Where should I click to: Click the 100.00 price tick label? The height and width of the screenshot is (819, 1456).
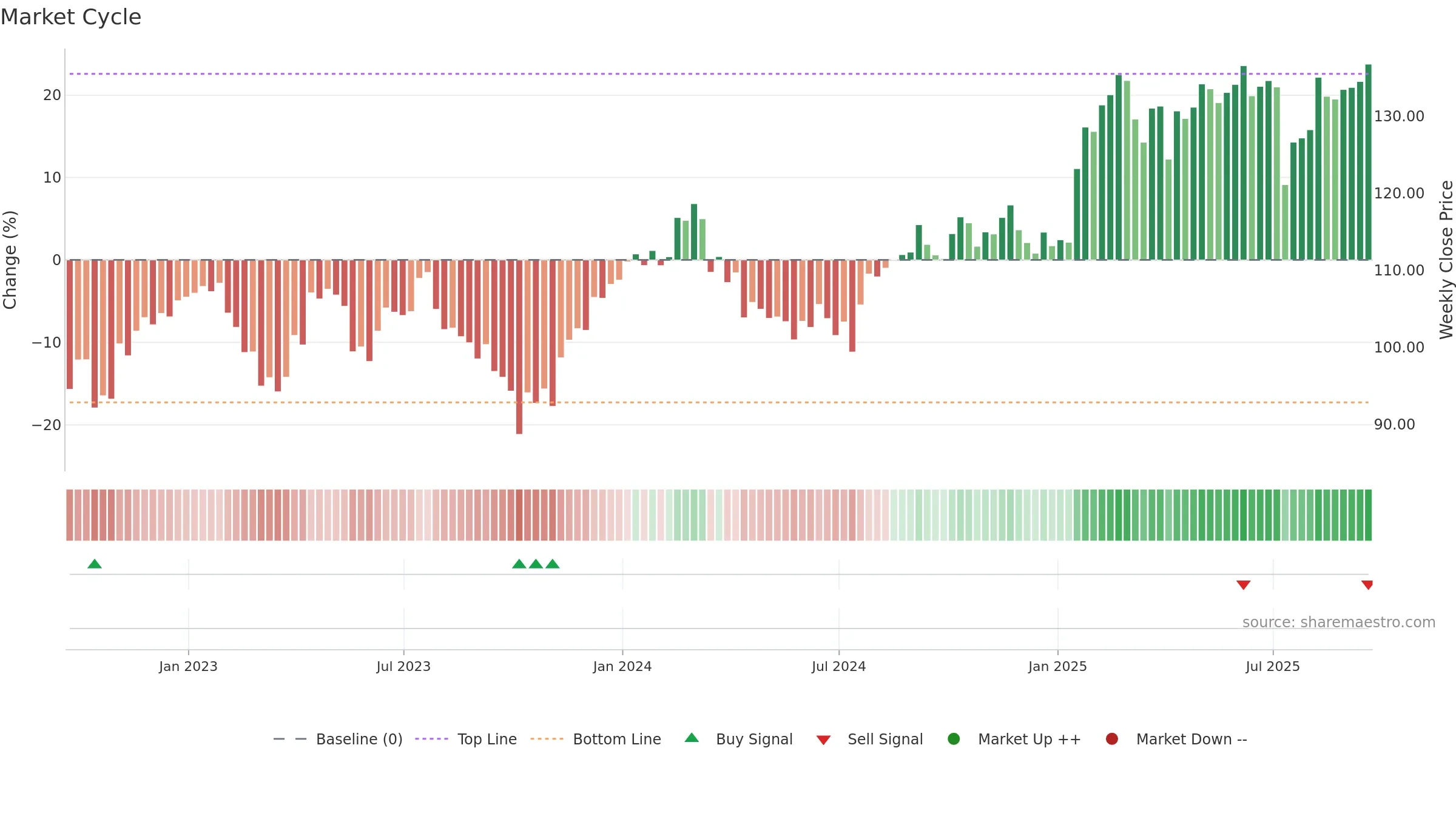click(1399, 347)
